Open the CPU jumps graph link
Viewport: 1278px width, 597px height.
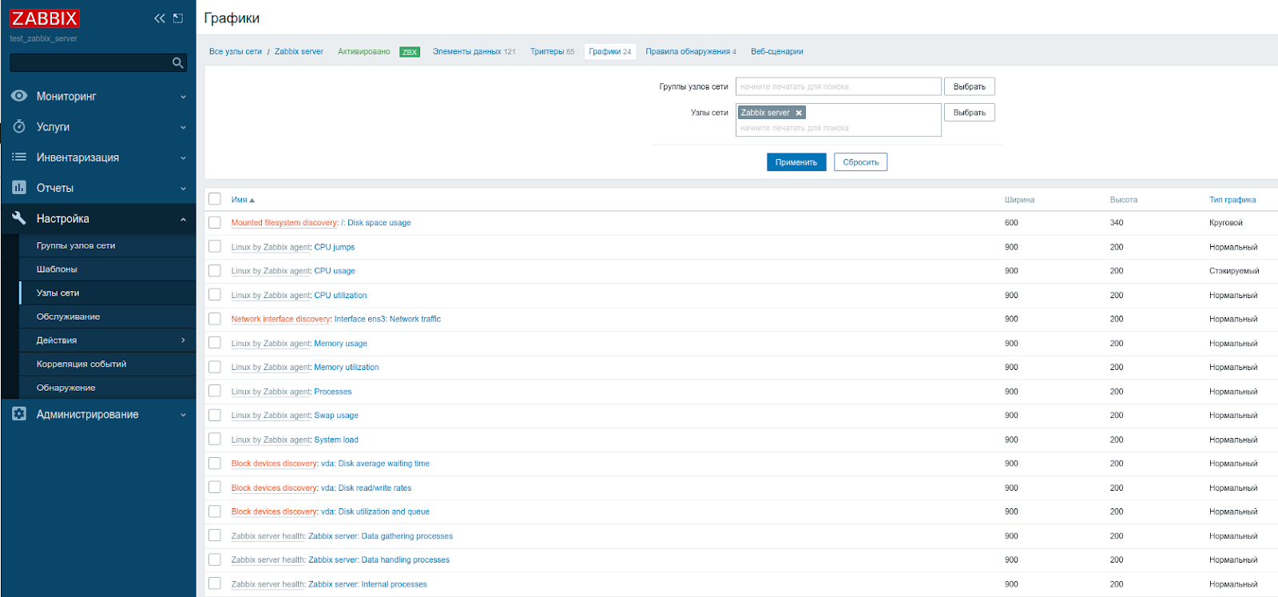coord(335,248)
